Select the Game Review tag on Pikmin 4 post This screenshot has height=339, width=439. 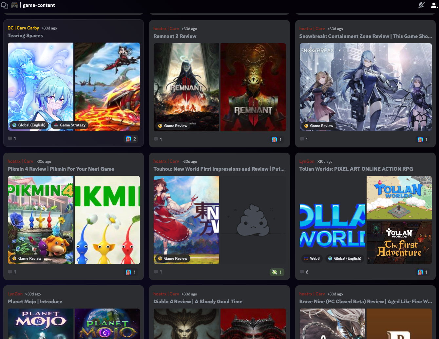pyautogui.click(x=27, y=258)
